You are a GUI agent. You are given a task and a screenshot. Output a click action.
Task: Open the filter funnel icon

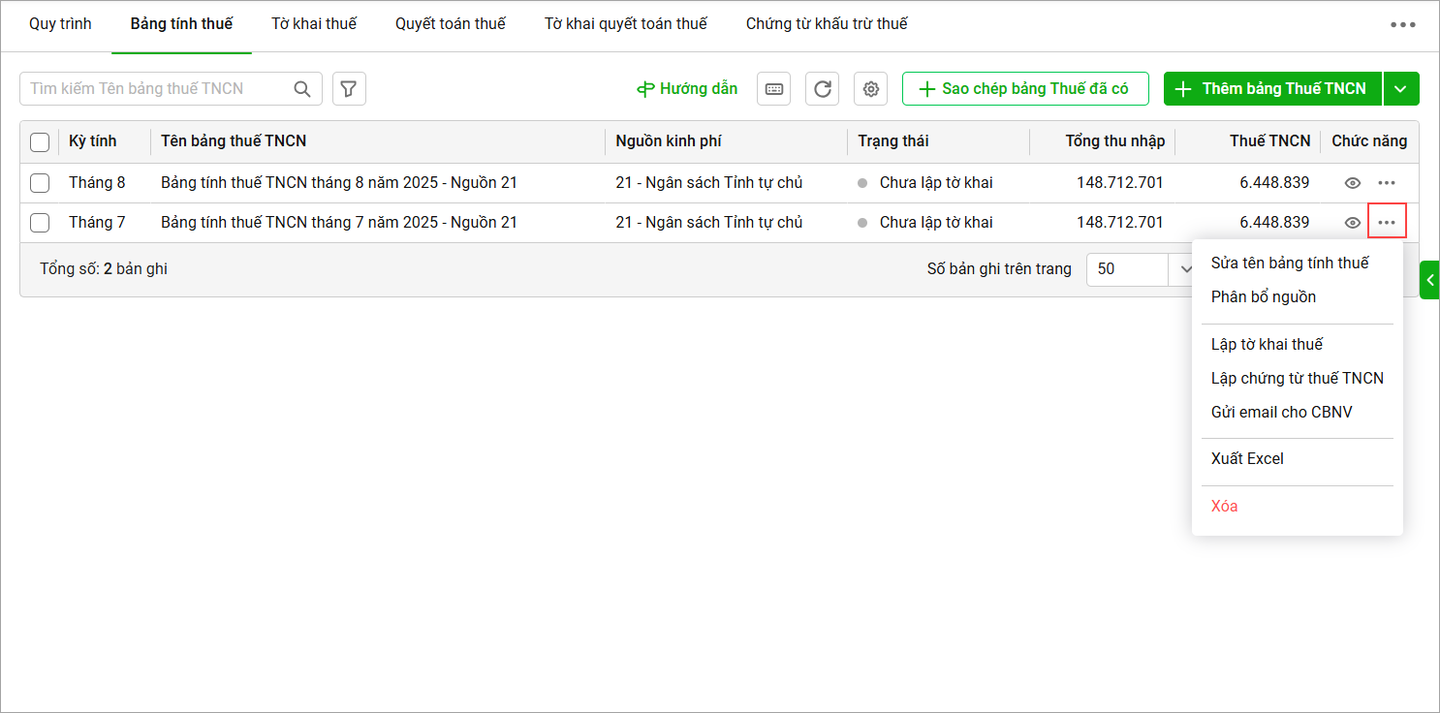(x=349, y=89)
